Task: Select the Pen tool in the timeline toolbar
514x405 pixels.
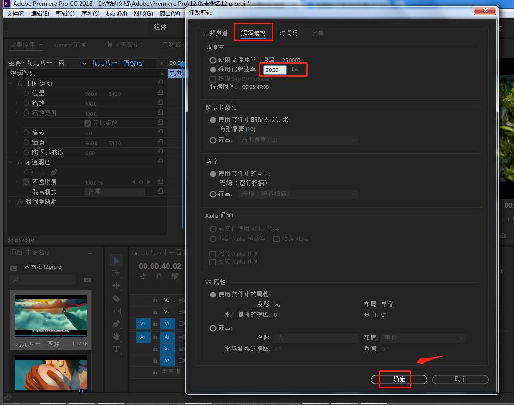Action: click(116, 323)
